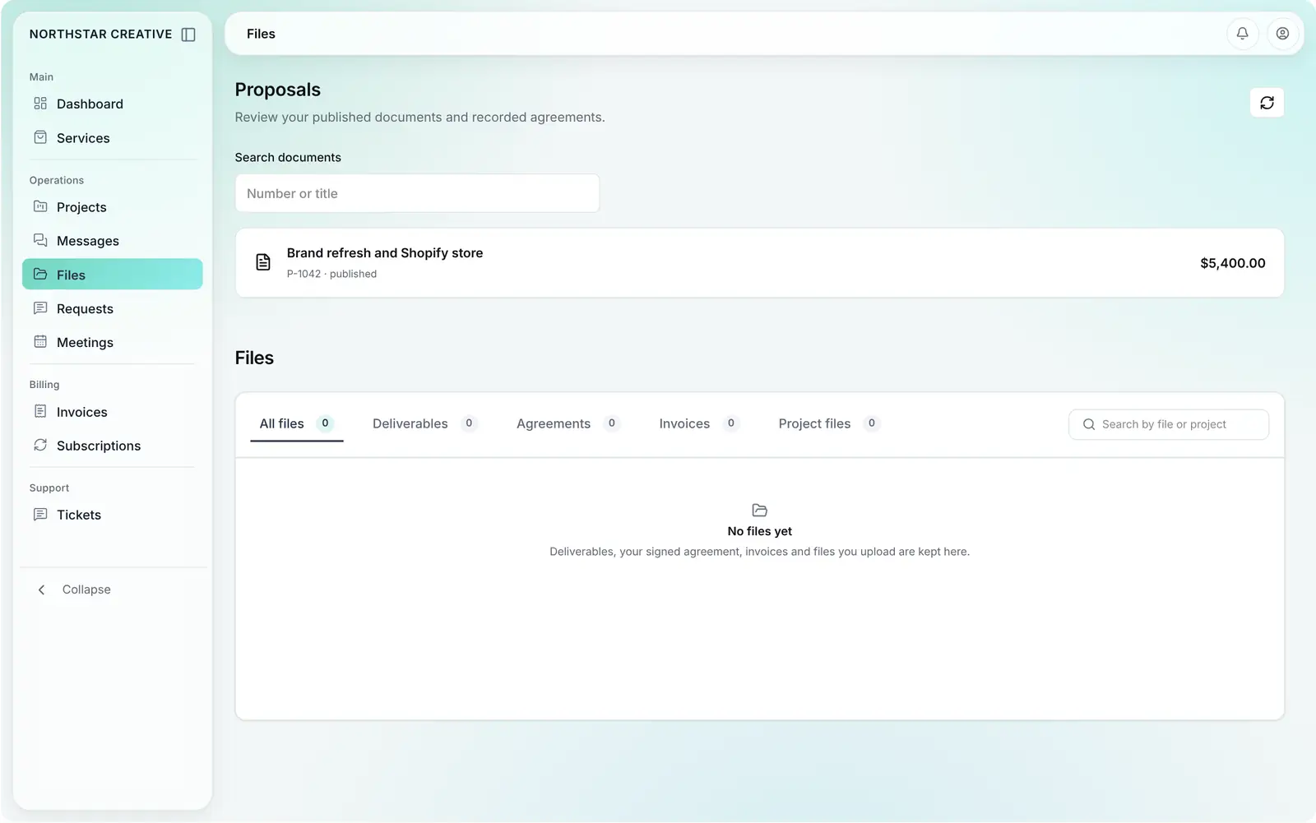Click the magnifier icon in file search
The height and width of the screenshot is (823, 1316).
tap(1089, 424)
